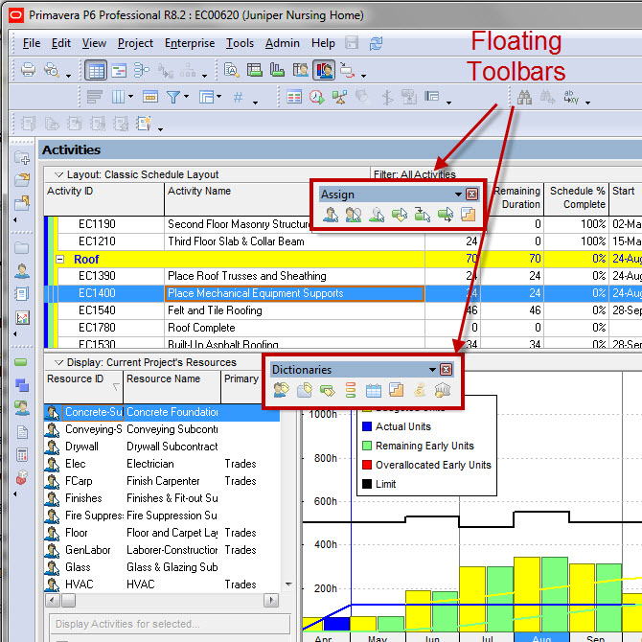Viewport: 642px width, 642px height.
Task: Open Print Preview from the toolbar
Action: tap(52, 70)
